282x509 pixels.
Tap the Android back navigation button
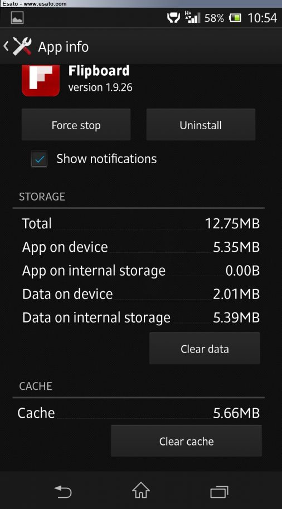point(63,491)
